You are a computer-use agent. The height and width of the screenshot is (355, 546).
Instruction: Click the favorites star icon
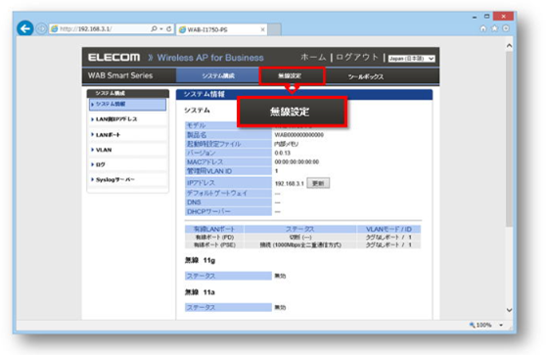pyautogui.click(x=494, y=28)
